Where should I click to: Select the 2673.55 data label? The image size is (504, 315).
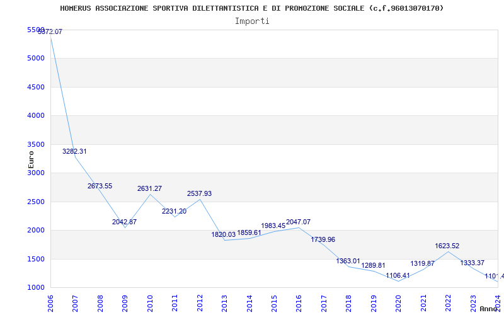tap(100, 186)
